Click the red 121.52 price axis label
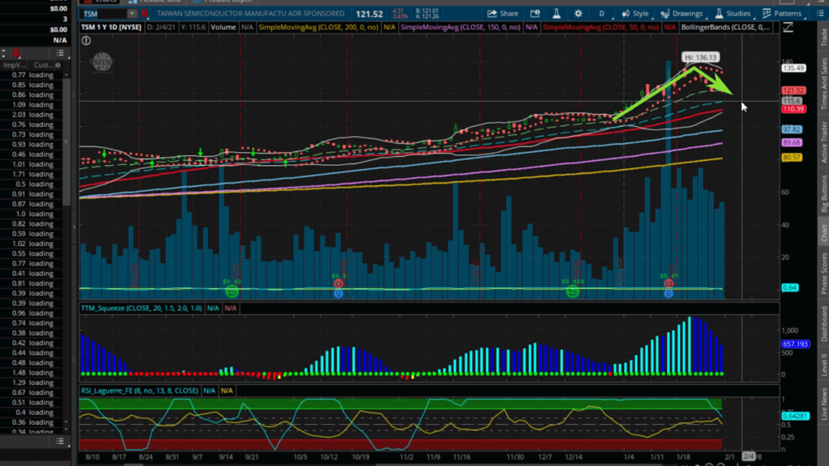The image size is (829, 466). pyautogui.click(x=793, y=91)
